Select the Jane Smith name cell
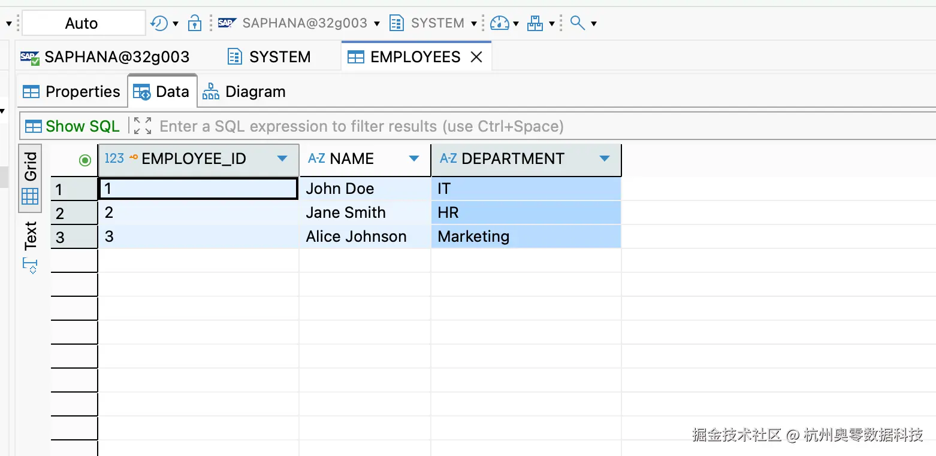Viewport: 936px width, 456px height. click(x=365, y=212)
